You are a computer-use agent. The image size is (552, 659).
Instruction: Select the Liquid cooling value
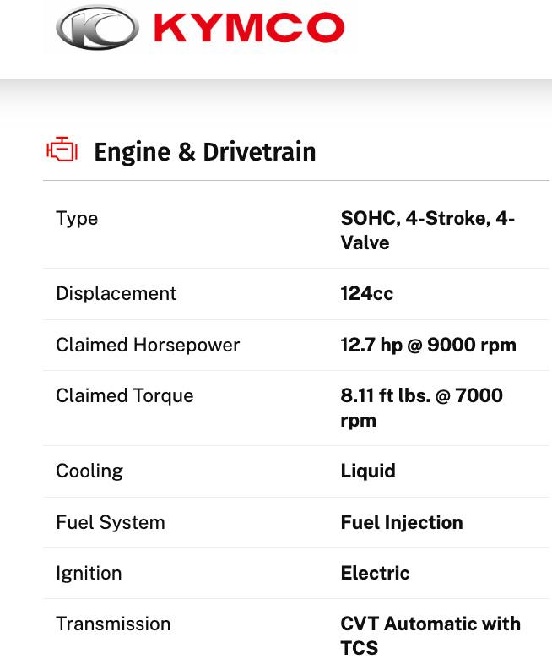click(x=368, y=471)
